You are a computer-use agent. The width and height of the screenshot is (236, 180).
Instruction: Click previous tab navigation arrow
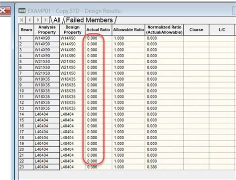tap(30, 20)
